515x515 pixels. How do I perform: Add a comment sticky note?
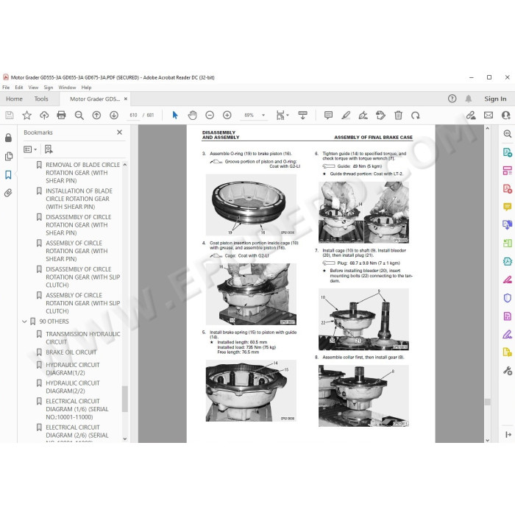click(328, 116)
